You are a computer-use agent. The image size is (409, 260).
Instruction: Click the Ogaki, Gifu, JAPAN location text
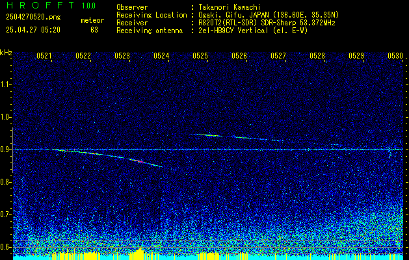269,15
